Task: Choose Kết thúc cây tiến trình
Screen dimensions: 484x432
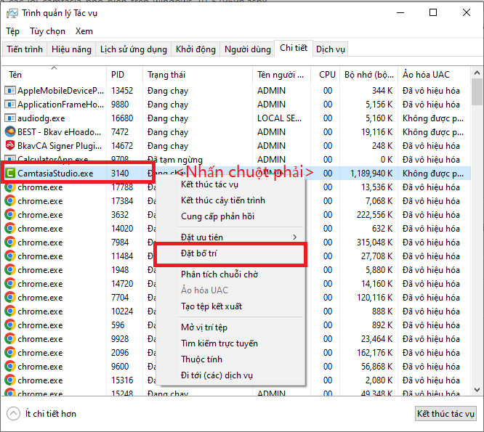Action: [231, 200]
